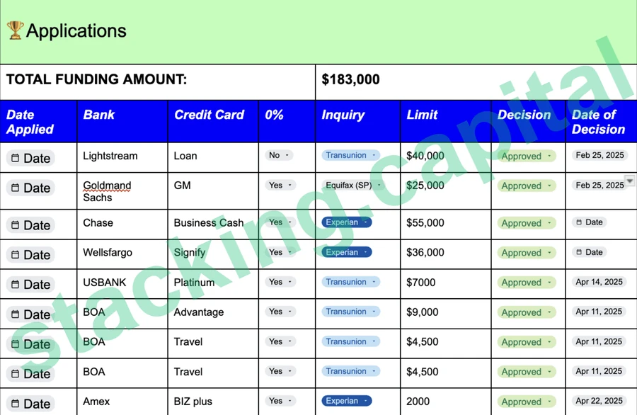Select the $7000 limit cell
Screen dimensions: 637x415
(x=446, y=284)
